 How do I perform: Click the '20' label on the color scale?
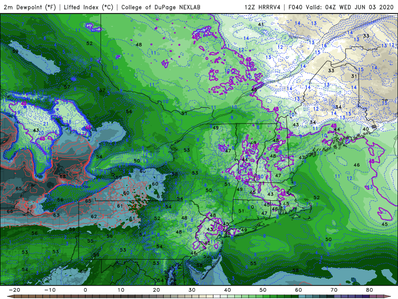click(156, 290)
